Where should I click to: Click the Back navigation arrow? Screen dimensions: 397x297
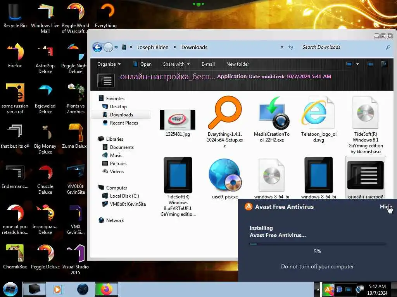[97, 47]
